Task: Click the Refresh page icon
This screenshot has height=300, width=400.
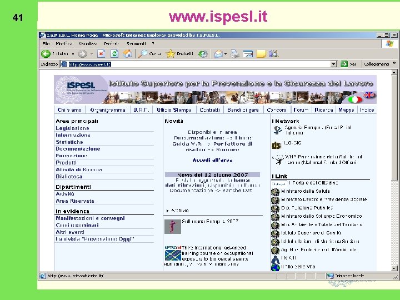Action: click(114, 53)
